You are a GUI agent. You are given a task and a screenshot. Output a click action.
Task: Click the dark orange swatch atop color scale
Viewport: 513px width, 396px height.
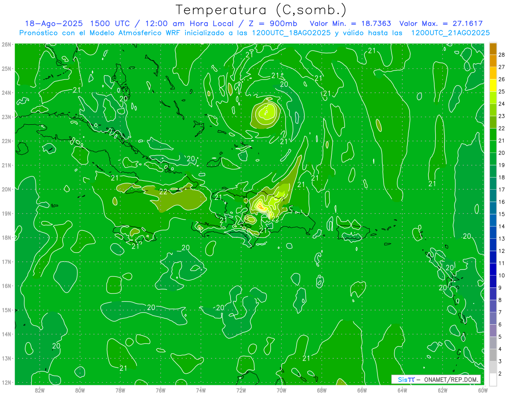point(493,49)
